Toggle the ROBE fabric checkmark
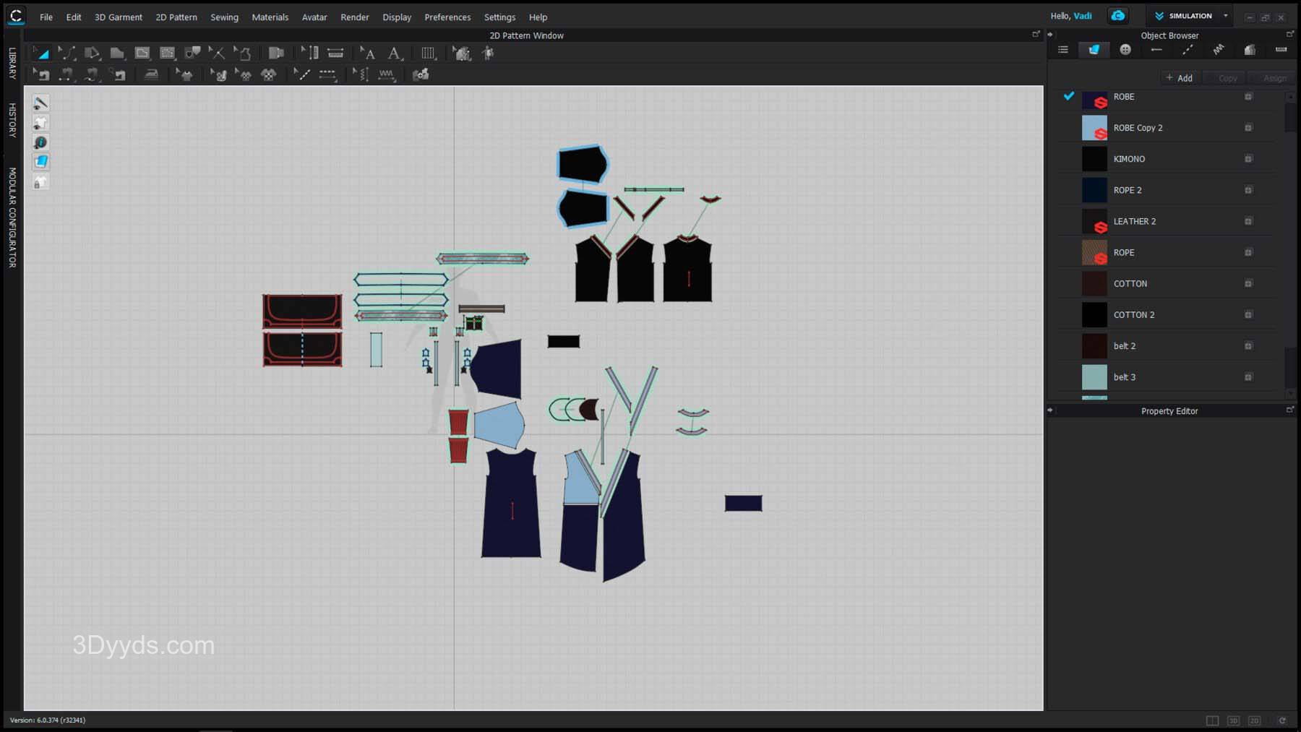The image size is (1301, 732). 1069,96
